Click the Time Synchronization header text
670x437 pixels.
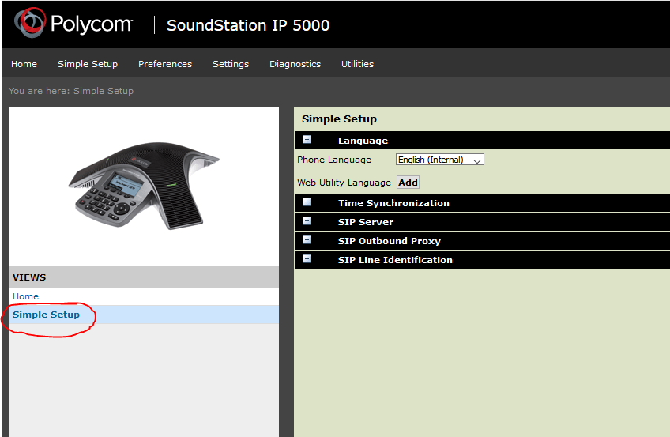pyautogui.click(x=393, y=203)
